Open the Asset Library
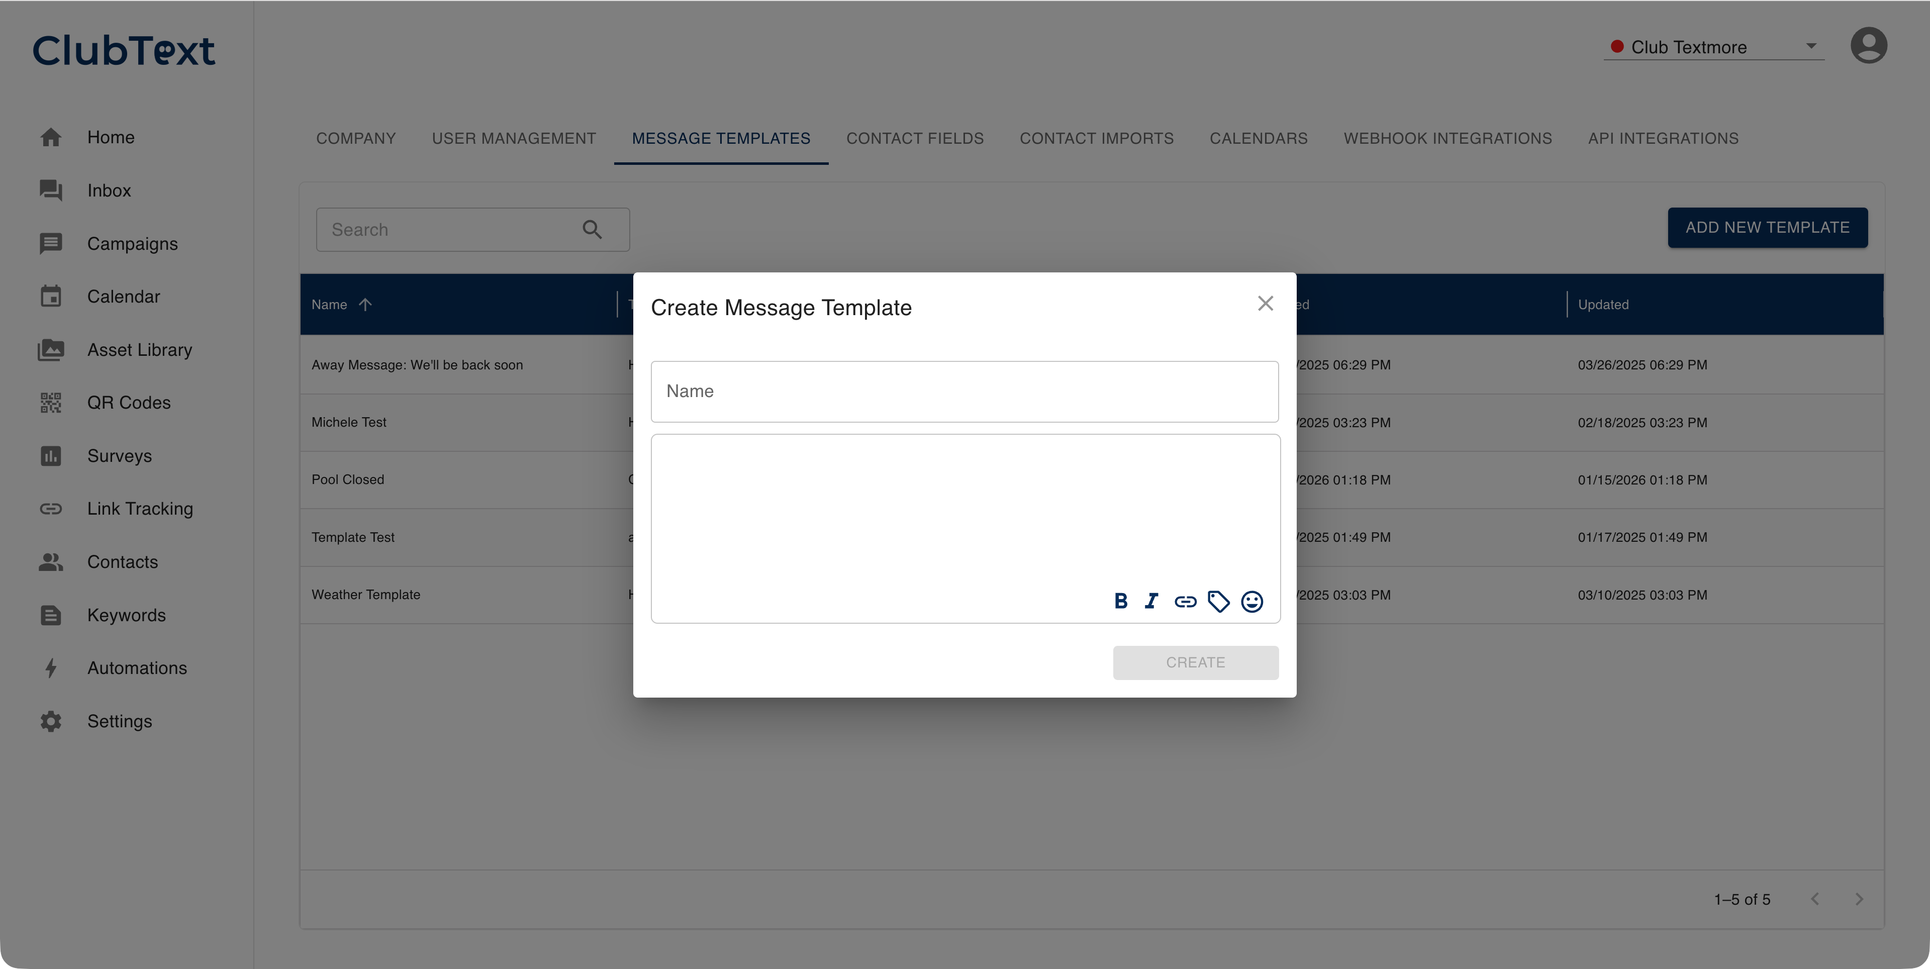This screenshot has height=969, width=1930. pyautogui.click(x=139, y=350)
